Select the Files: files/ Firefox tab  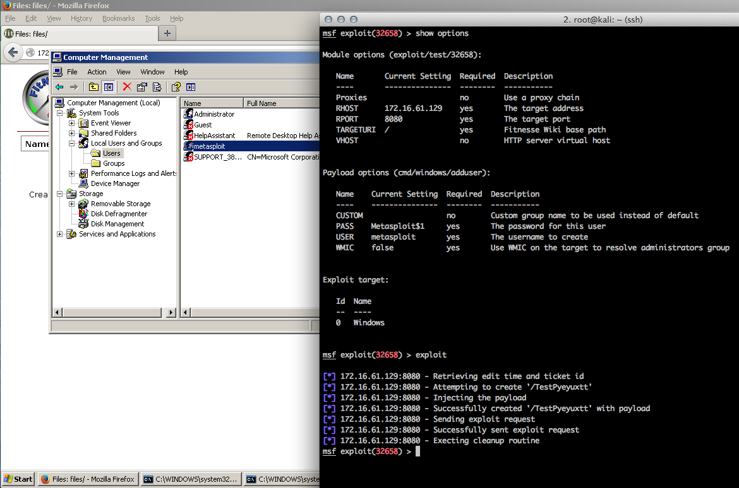pos(80,34)
